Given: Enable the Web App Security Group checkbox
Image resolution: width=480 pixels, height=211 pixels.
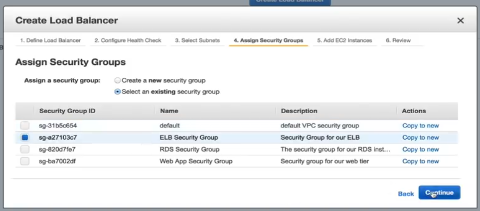Looking at the screenshot, I should [x=25, y=161].
